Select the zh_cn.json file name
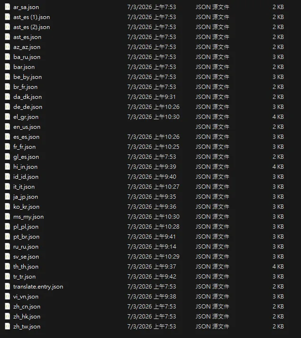Image resolution: width=301 pixels, height=338 pixels. 27,307
